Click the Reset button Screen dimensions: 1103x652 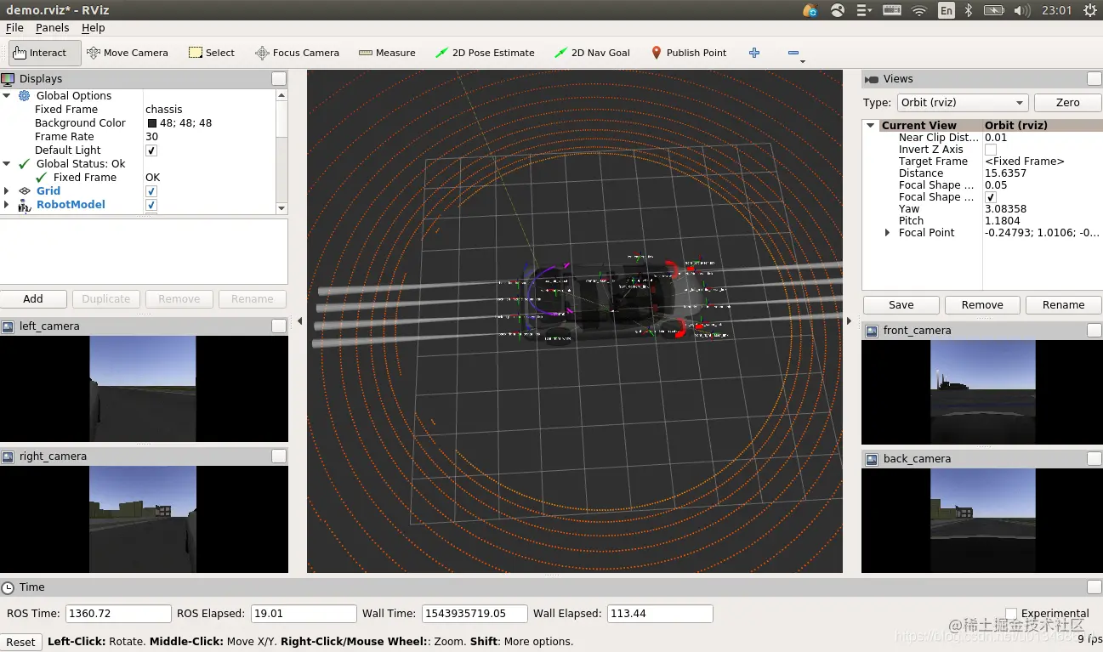[21, 642]
